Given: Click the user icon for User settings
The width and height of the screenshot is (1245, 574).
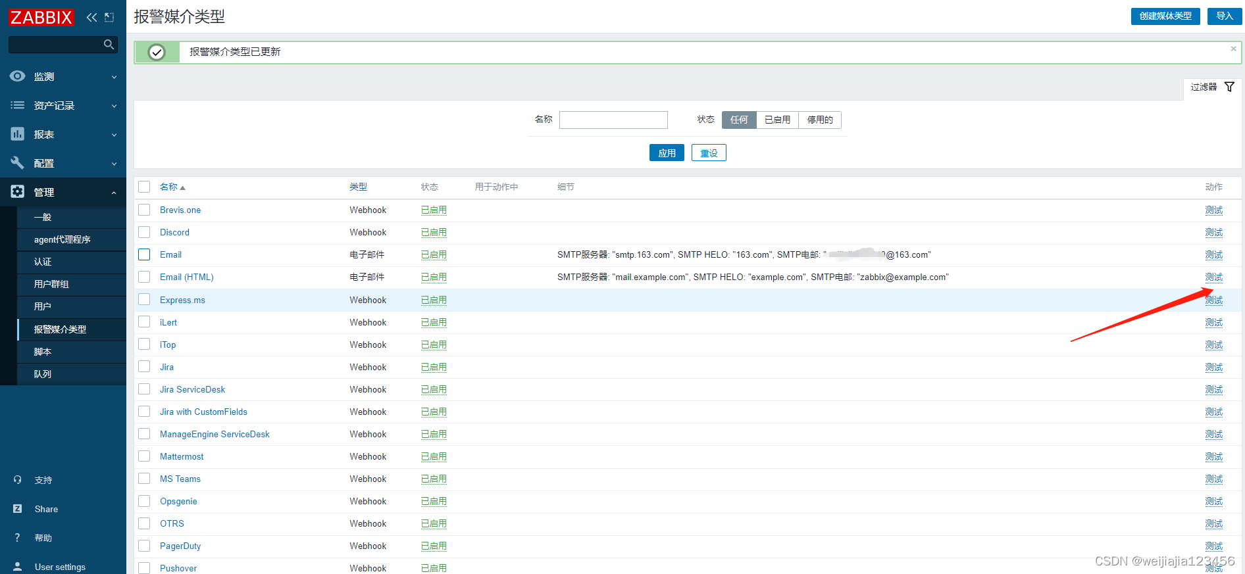Looking at the screenshot, I should pyautogui.click(x=18, y=567).
